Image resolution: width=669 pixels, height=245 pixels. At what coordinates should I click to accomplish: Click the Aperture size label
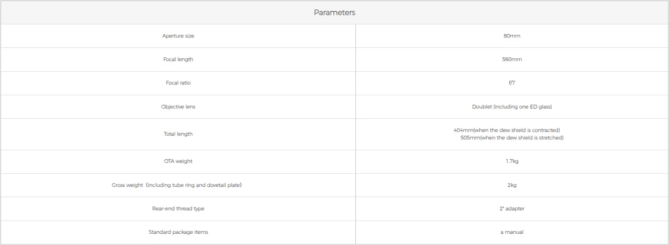point(178,36)
